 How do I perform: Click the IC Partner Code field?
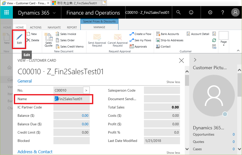point(71,107)
